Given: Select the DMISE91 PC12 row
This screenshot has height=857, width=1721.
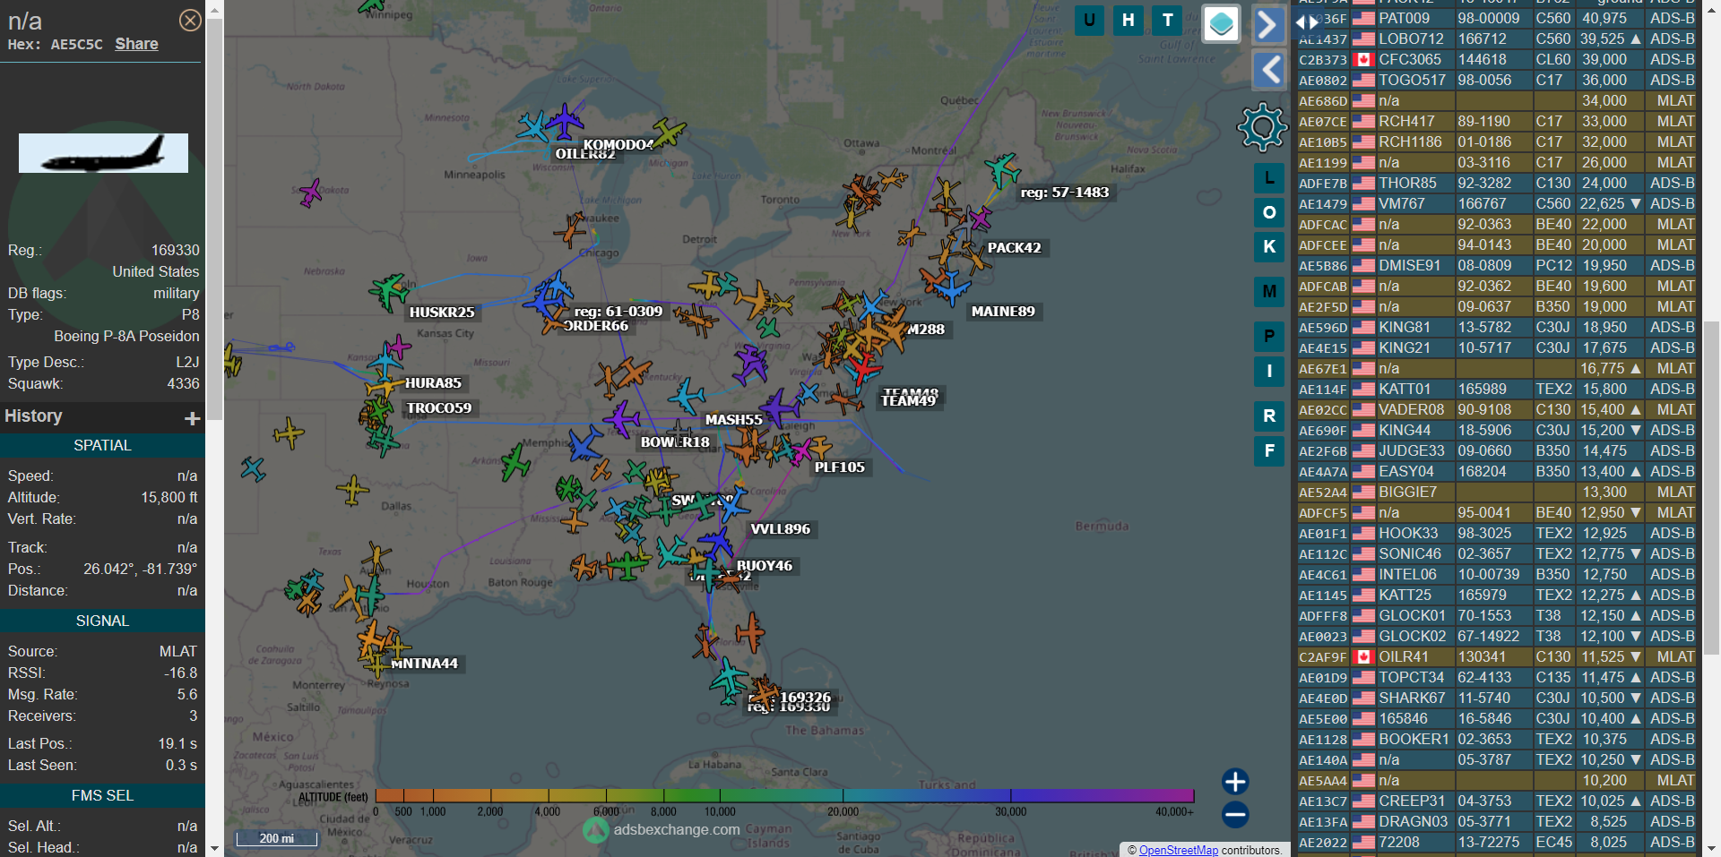Looking at the screenshot, I should click(1496, 265).
